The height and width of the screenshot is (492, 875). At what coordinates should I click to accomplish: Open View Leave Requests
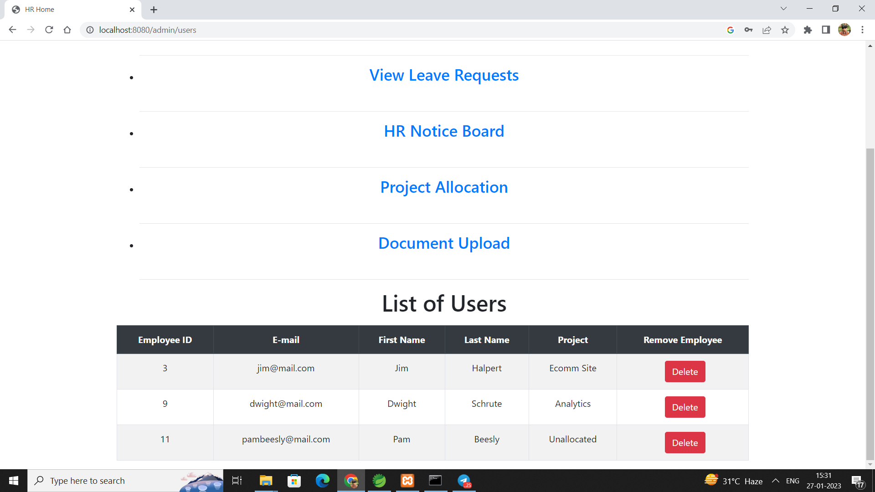pyautogui.click(x=444, y=75)
